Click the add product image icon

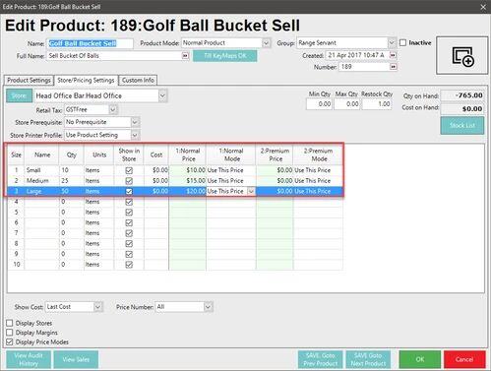462,56
